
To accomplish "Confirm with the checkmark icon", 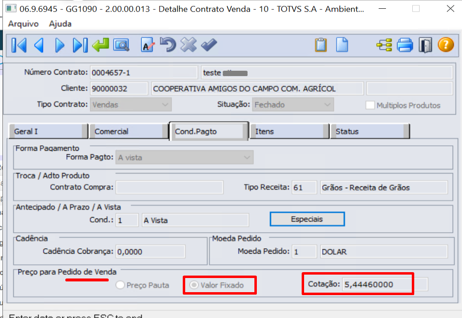I will (209, 45).
